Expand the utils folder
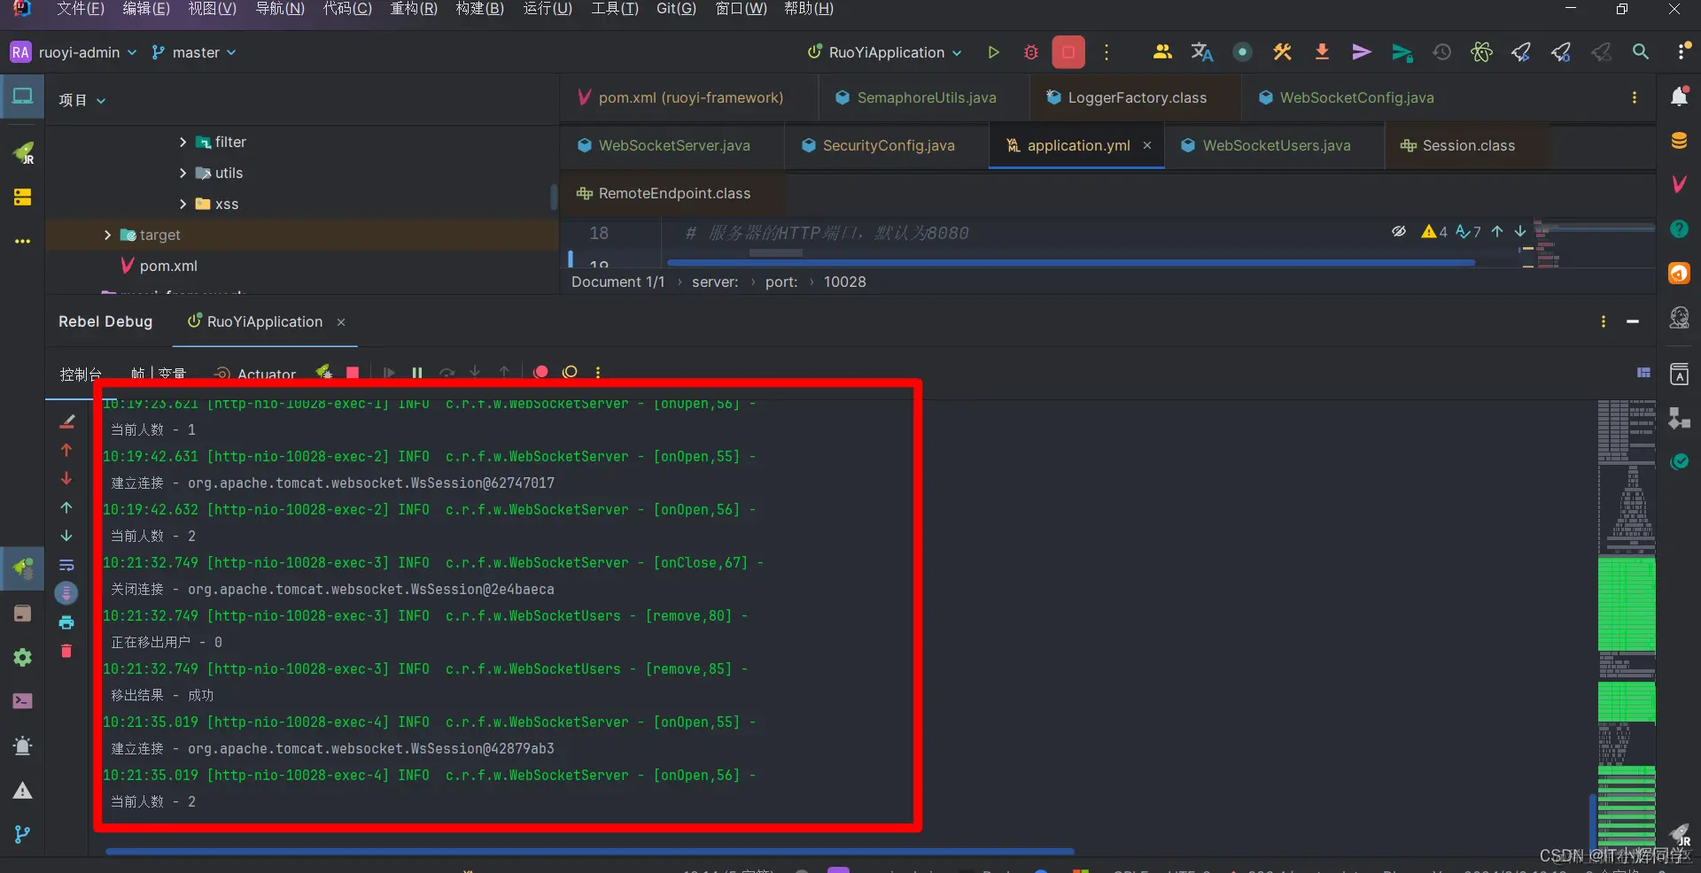 [x=183, y=173]
